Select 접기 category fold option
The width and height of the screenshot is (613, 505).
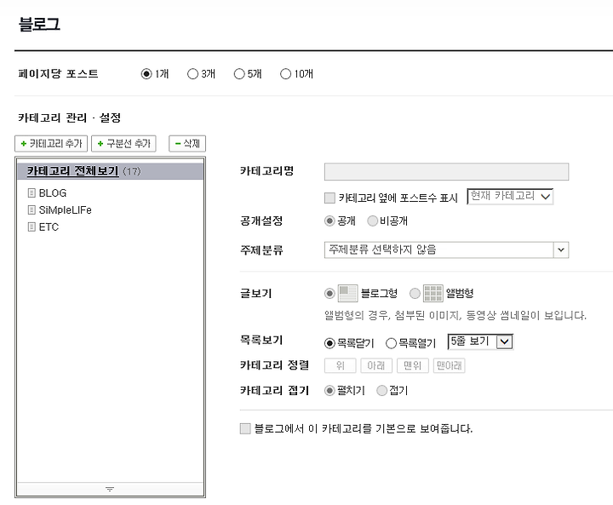click(x=381, y=390)
